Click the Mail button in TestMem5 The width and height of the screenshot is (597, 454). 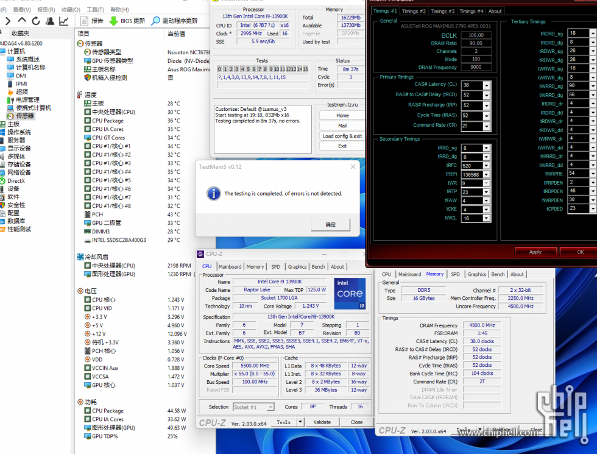tap(342, 126)
